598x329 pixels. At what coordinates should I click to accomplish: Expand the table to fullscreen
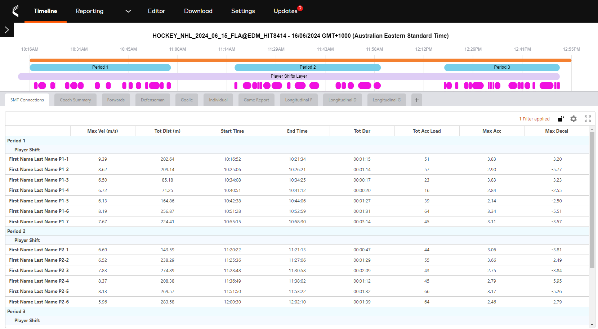tap(588, 119)
